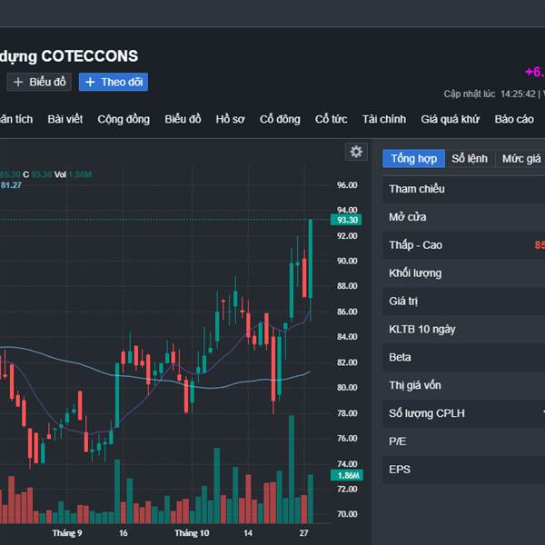545x545 pixels.
Task: Open the Biểu đồ navigation tab
Action: click(183, 119)
